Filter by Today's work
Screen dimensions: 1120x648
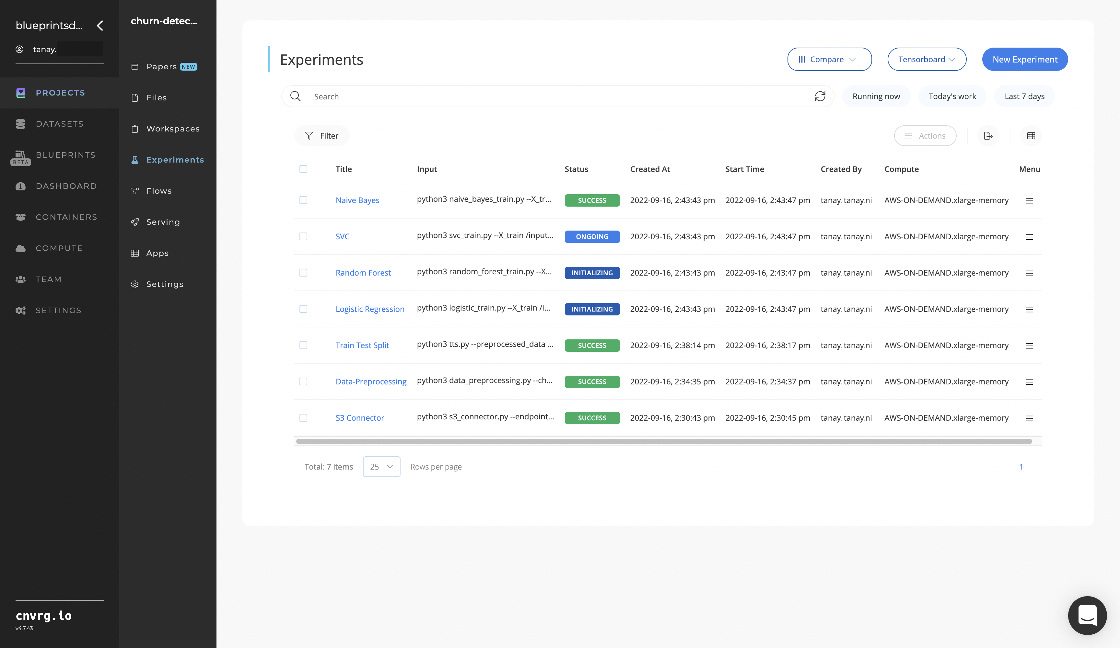click(x=952, y=97)
